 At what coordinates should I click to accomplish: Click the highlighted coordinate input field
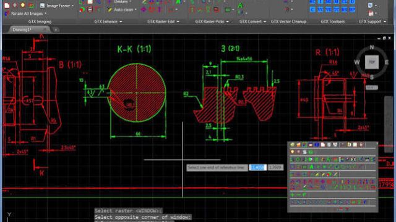pyautogui.click(x=257, y=167)
